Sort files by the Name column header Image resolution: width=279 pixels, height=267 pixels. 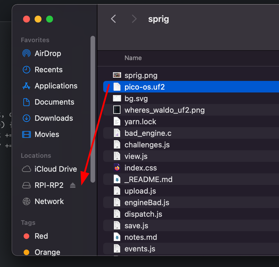click(x=133, y=58)
